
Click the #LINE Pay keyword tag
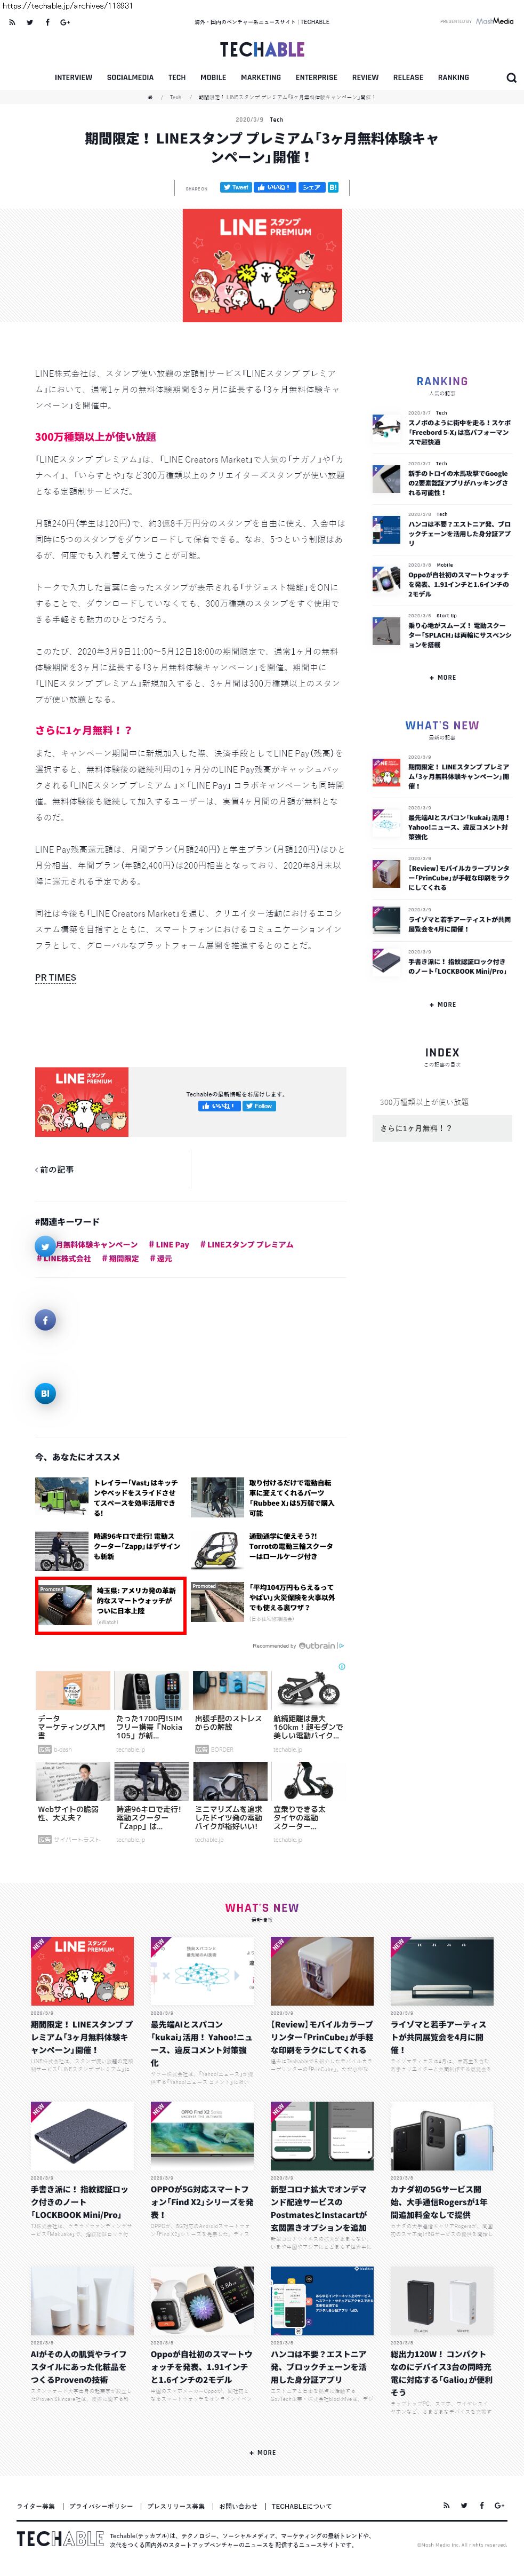[x=169, y=1245]
